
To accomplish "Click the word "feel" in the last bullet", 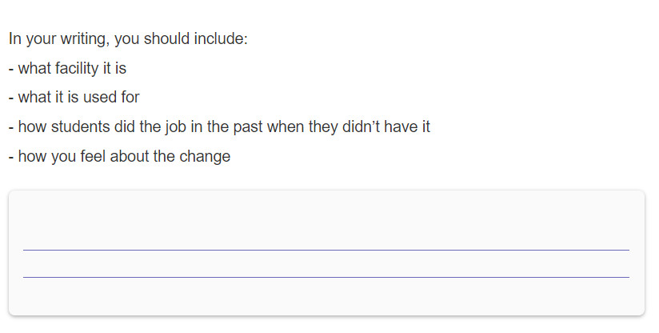I will tap(93, 156).
